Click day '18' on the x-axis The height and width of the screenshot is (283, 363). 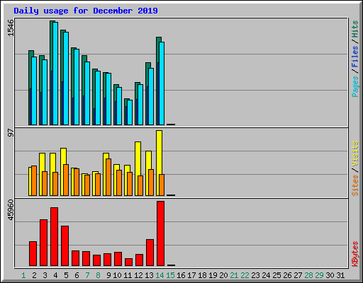tap(202, 275)
